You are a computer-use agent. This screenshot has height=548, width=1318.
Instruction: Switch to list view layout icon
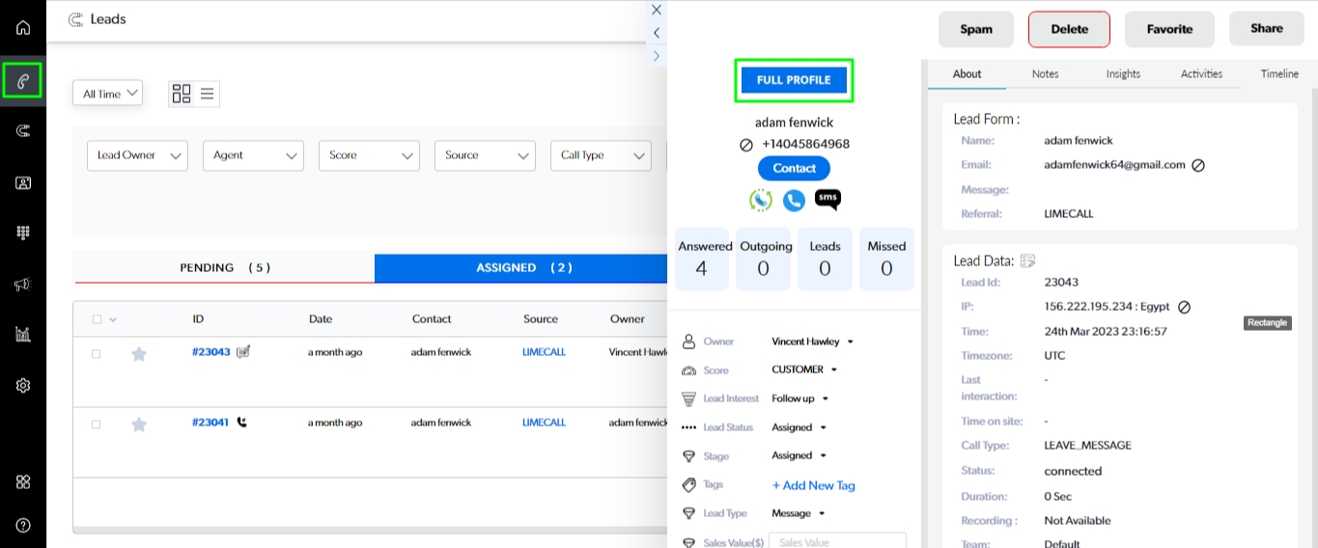click(x=208, y=94)
